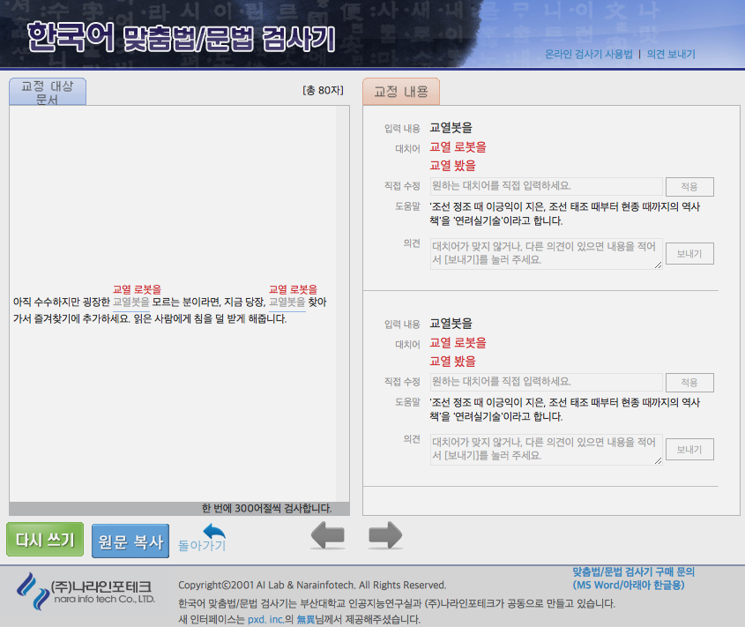Open the 의견 보내기 header link
Screen dimensions: 745x627
[671, 54]
